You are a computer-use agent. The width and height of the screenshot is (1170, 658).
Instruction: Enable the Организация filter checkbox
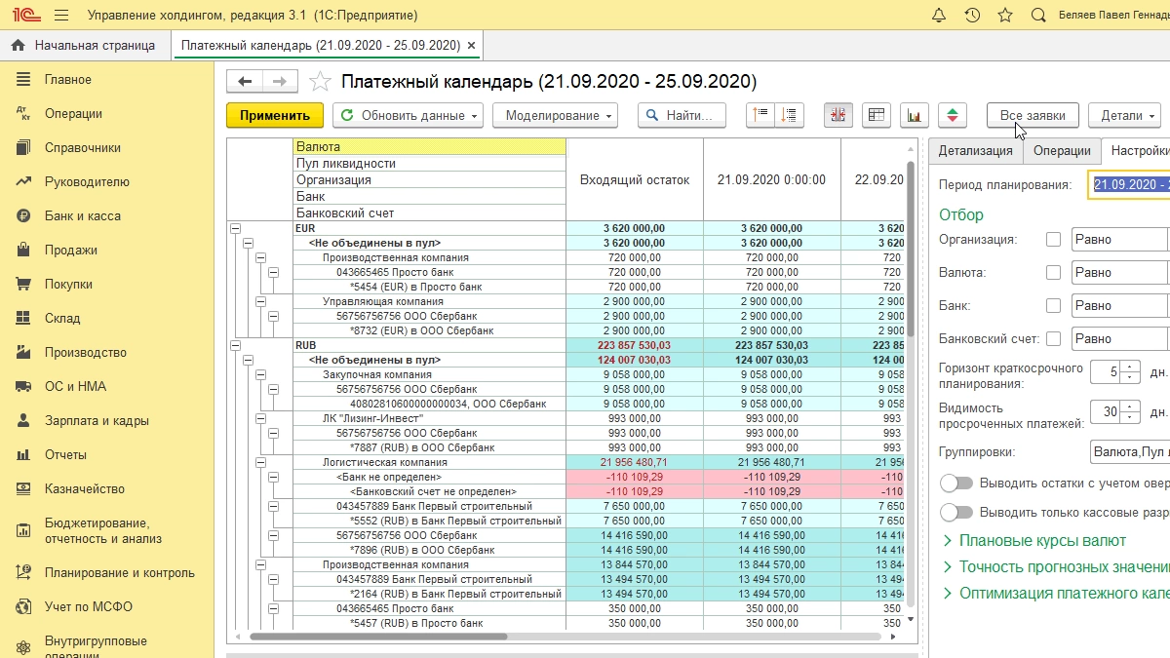1053,240
